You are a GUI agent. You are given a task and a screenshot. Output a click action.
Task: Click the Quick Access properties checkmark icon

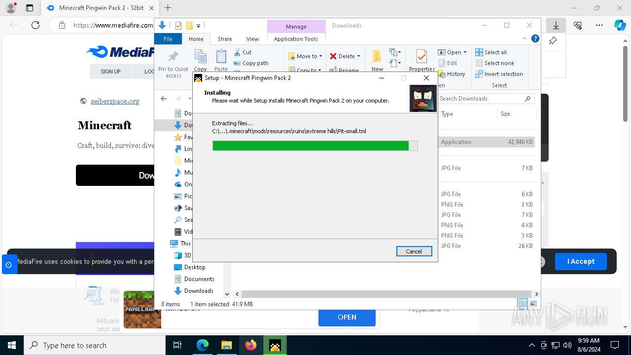(178, 26)
